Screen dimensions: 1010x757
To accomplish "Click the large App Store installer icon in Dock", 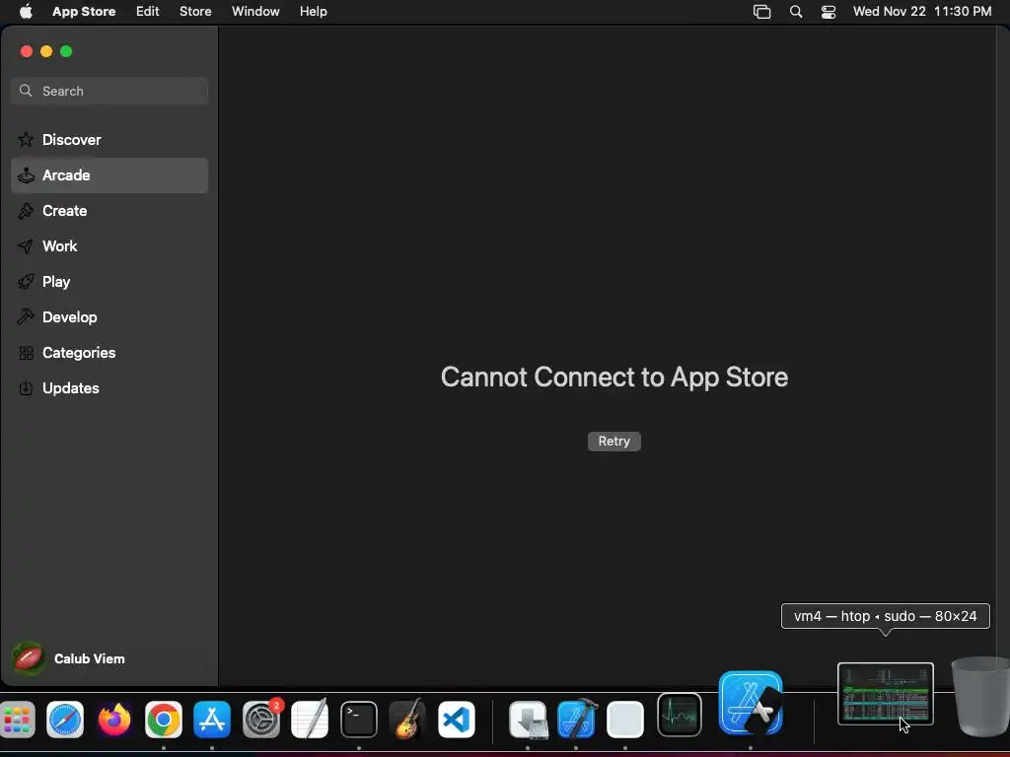I will [751, 703].
